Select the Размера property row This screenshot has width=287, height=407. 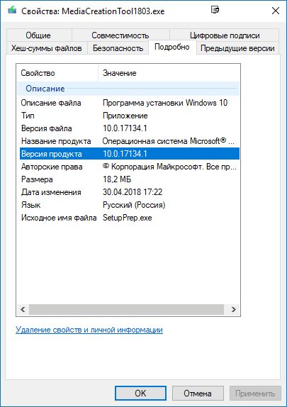pos(130,179)
